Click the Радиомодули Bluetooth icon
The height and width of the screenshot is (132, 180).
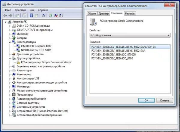14,99
